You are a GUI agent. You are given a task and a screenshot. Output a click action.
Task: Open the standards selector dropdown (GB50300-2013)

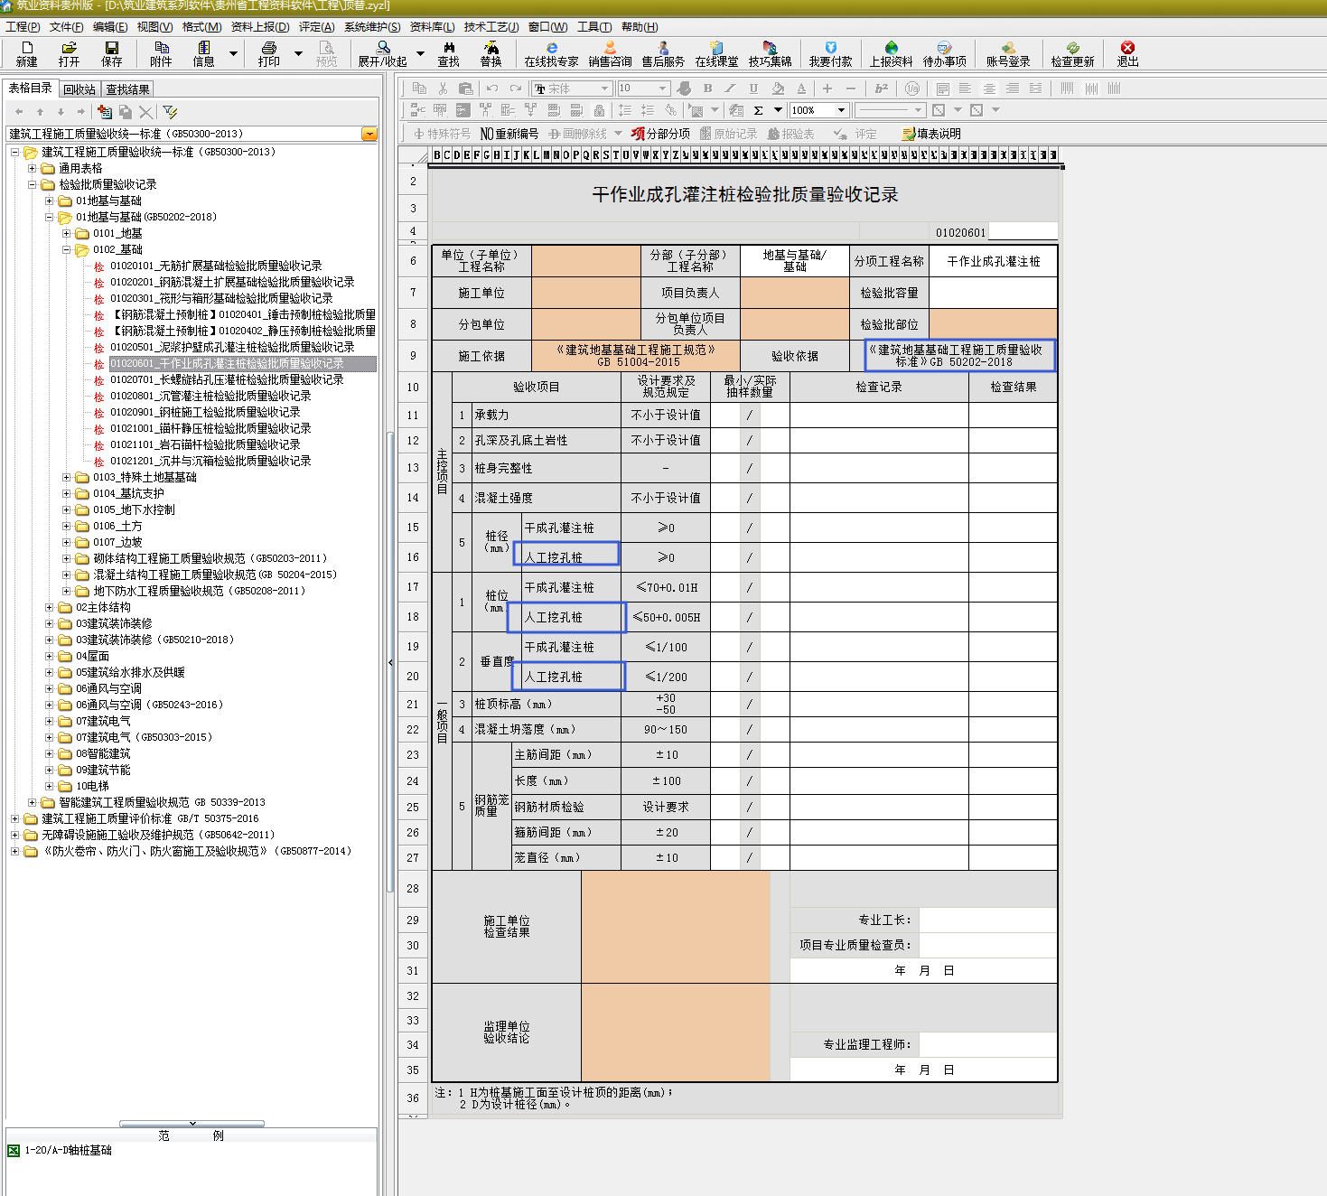369,134
